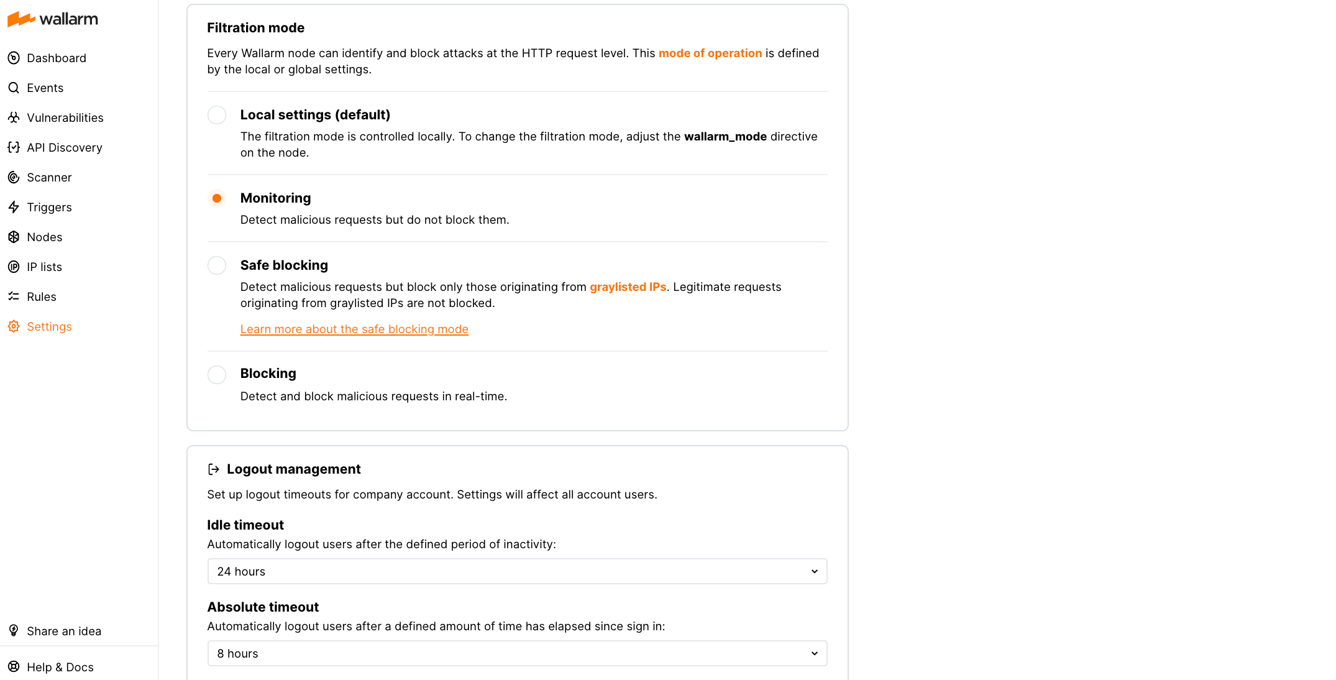Select the Local settings (default) radio button
Image resolution: width=1336 pixels, height=680 pixels.
217,115
